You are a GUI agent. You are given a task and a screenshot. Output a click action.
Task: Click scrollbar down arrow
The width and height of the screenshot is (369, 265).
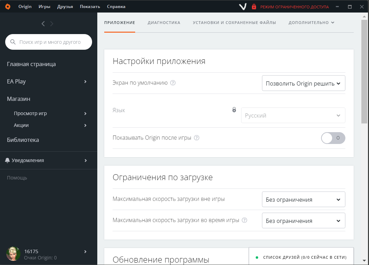364,260
